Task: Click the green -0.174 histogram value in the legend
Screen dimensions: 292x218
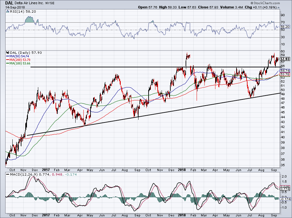Action: (x=70, y=175)
